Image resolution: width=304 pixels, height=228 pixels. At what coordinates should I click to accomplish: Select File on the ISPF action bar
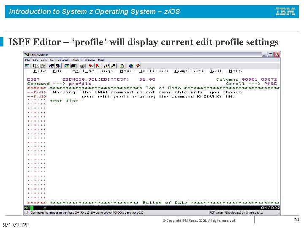(40, 71)
